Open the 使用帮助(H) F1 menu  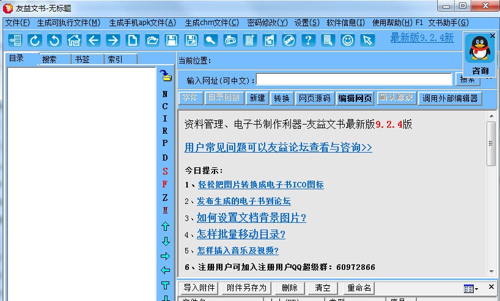tap(397, 23)
